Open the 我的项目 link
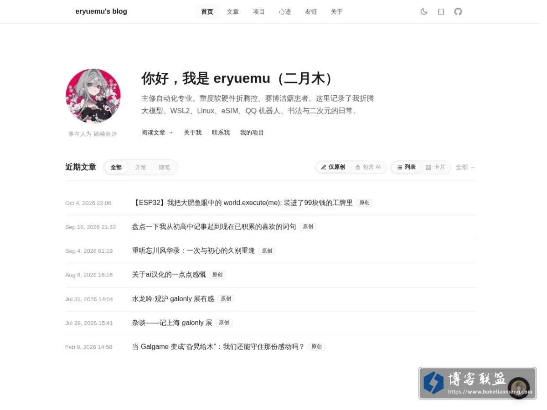Viewport: 547px width, 410px height. [252, 133]
